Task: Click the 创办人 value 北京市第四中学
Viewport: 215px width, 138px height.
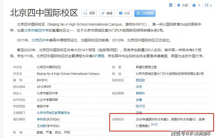Action: point(47,93)
